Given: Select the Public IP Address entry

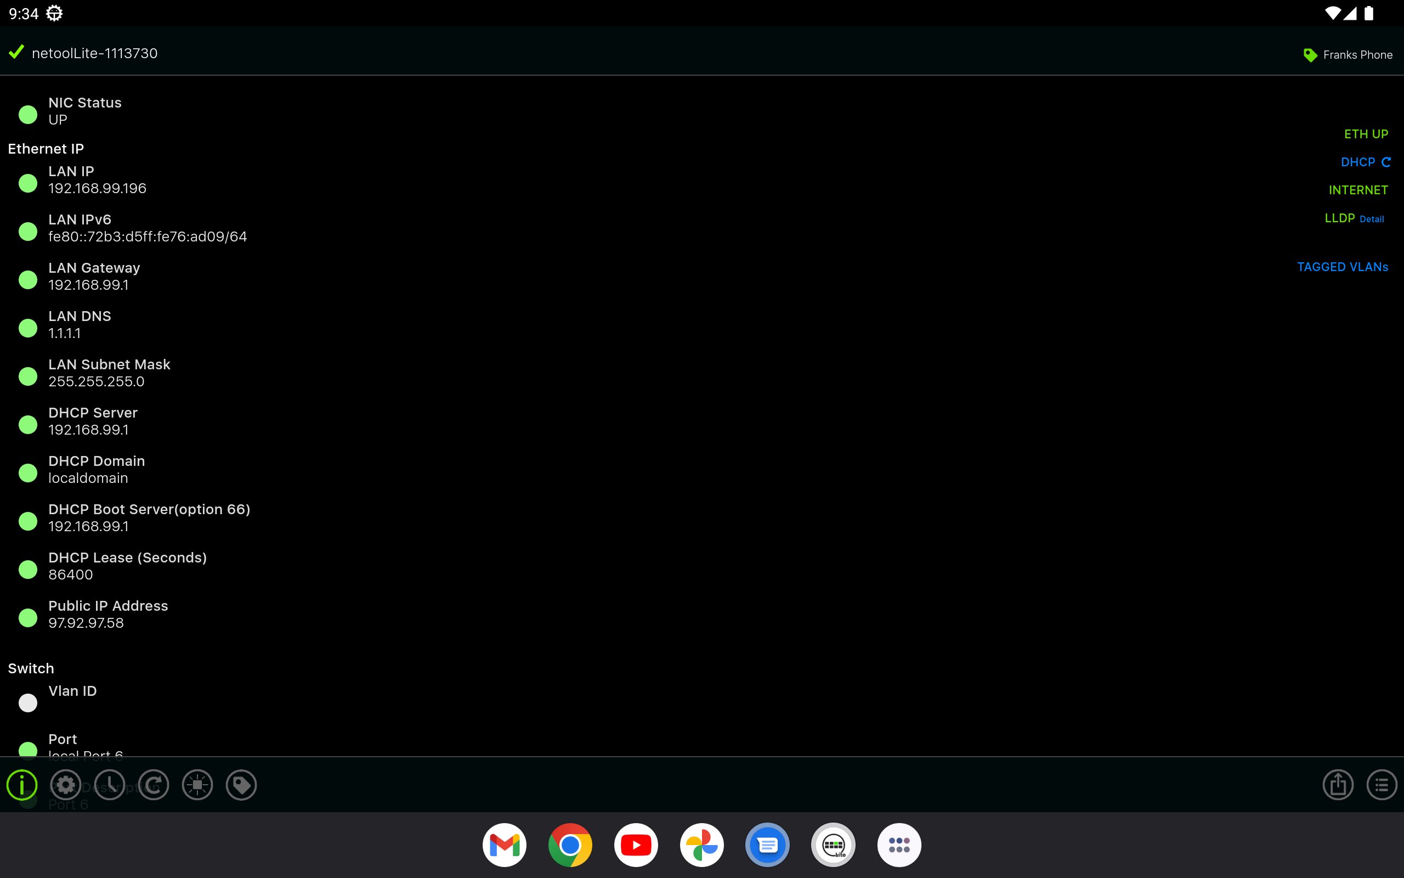Looking at the screenshot, I should pyautogui.click(x=108, y=615).
